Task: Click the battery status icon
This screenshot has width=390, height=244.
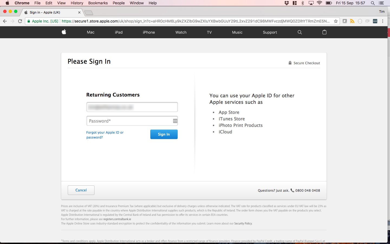Action: click(329, 3)
